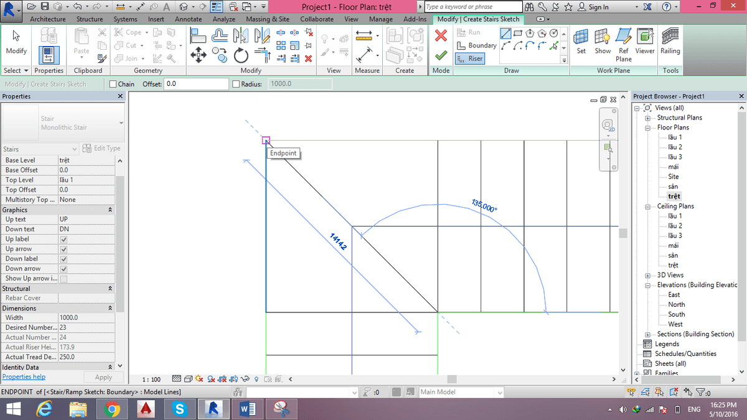Open Google Chrome from the taskbar
The image size is (747, 420).
point(112,409)
